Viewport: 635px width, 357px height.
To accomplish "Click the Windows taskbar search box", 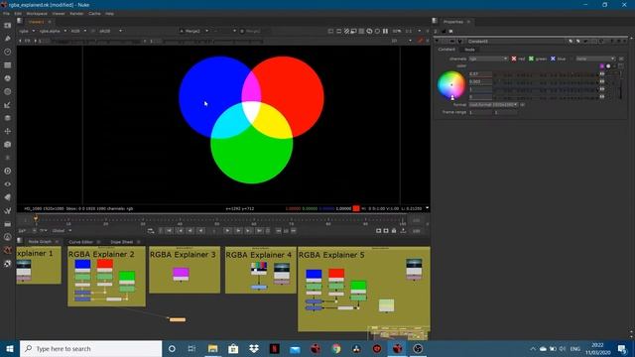I will 90,348.
